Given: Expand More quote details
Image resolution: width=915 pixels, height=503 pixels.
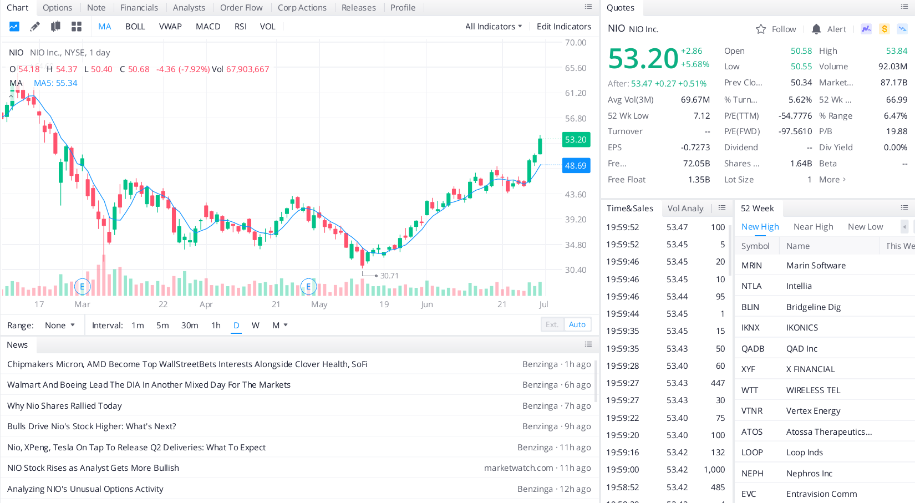Looking at the screenshot, I should [832, 180].
